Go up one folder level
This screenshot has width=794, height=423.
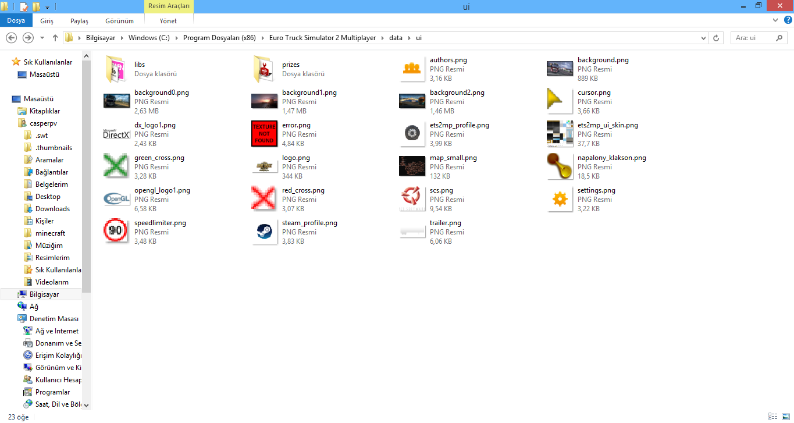click(55, 38)
